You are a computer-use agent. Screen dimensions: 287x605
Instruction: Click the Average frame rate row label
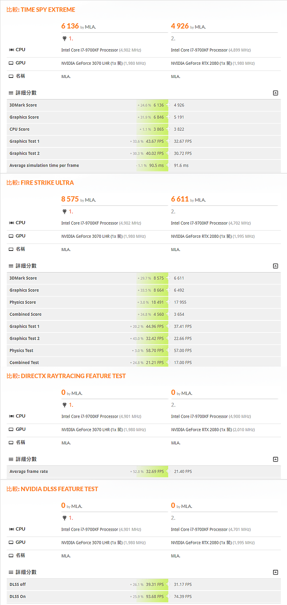(29, 472)
